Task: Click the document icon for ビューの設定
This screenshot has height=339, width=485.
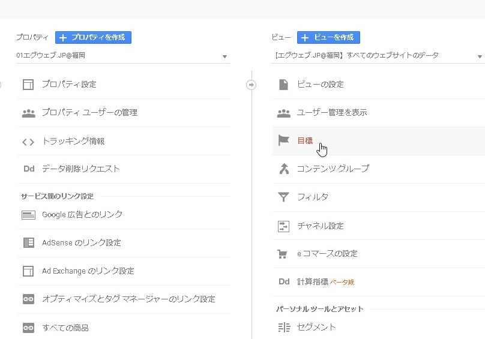Action: 284,85
